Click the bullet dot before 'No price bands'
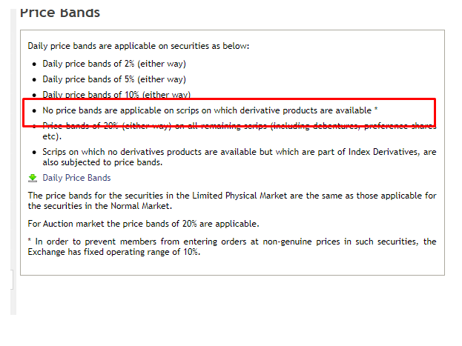The height and width of the screenshot is (346, 462). click(34, 110)
